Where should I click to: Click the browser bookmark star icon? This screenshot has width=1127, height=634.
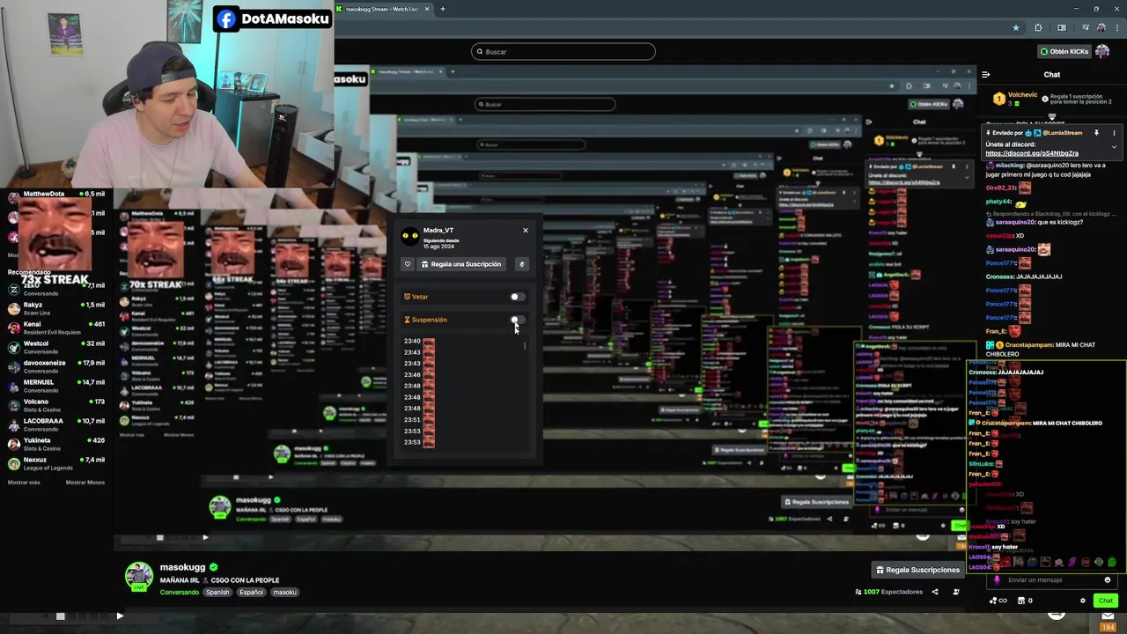click(x=1015, y=27)
